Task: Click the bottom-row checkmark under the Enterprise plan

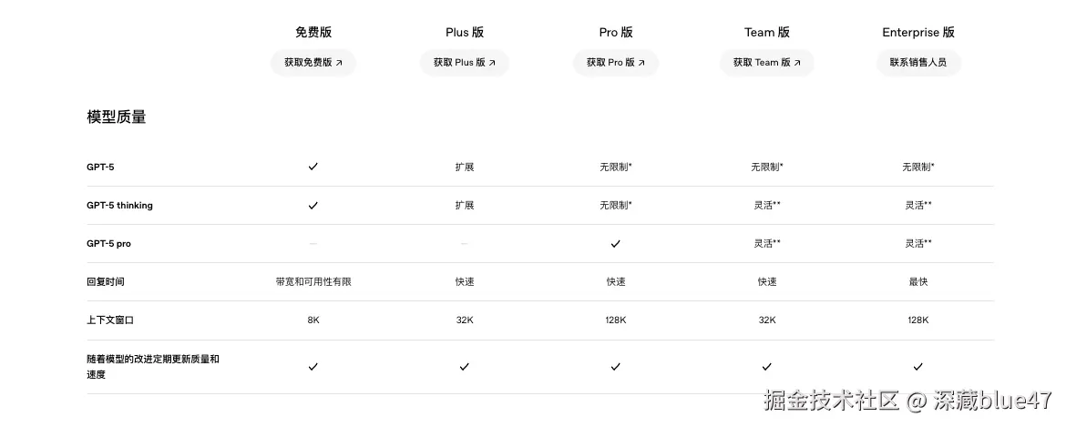Action: [x=917, y=367]
